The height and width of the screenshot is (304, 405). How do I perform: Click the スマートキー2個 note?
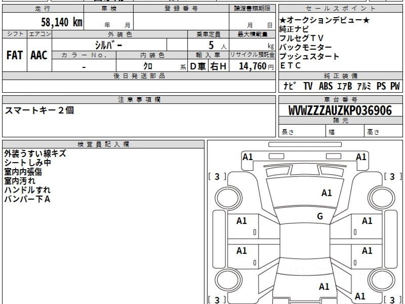[39, 110]
